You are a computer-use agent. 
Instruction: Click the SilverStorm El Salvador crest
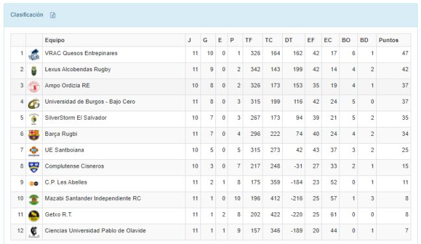tap(34, 119)
